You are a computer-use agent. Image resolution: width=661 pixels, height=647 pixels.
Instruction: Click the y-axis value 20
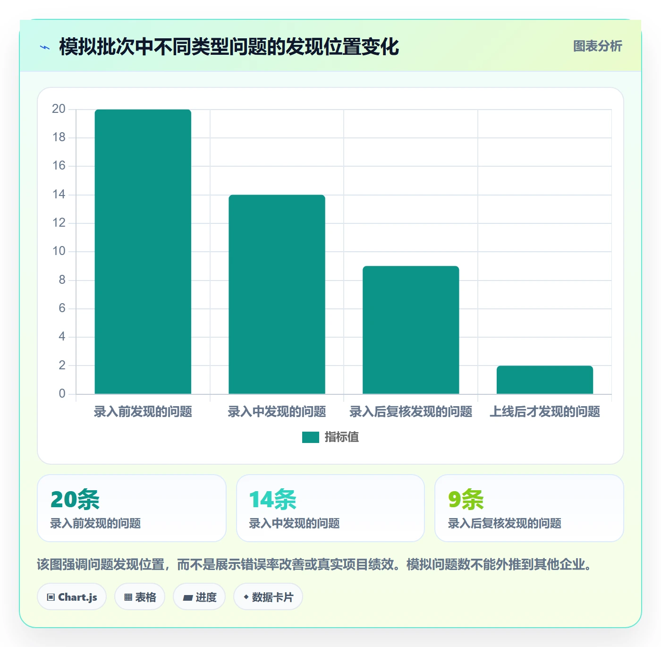tap(59, 109)
